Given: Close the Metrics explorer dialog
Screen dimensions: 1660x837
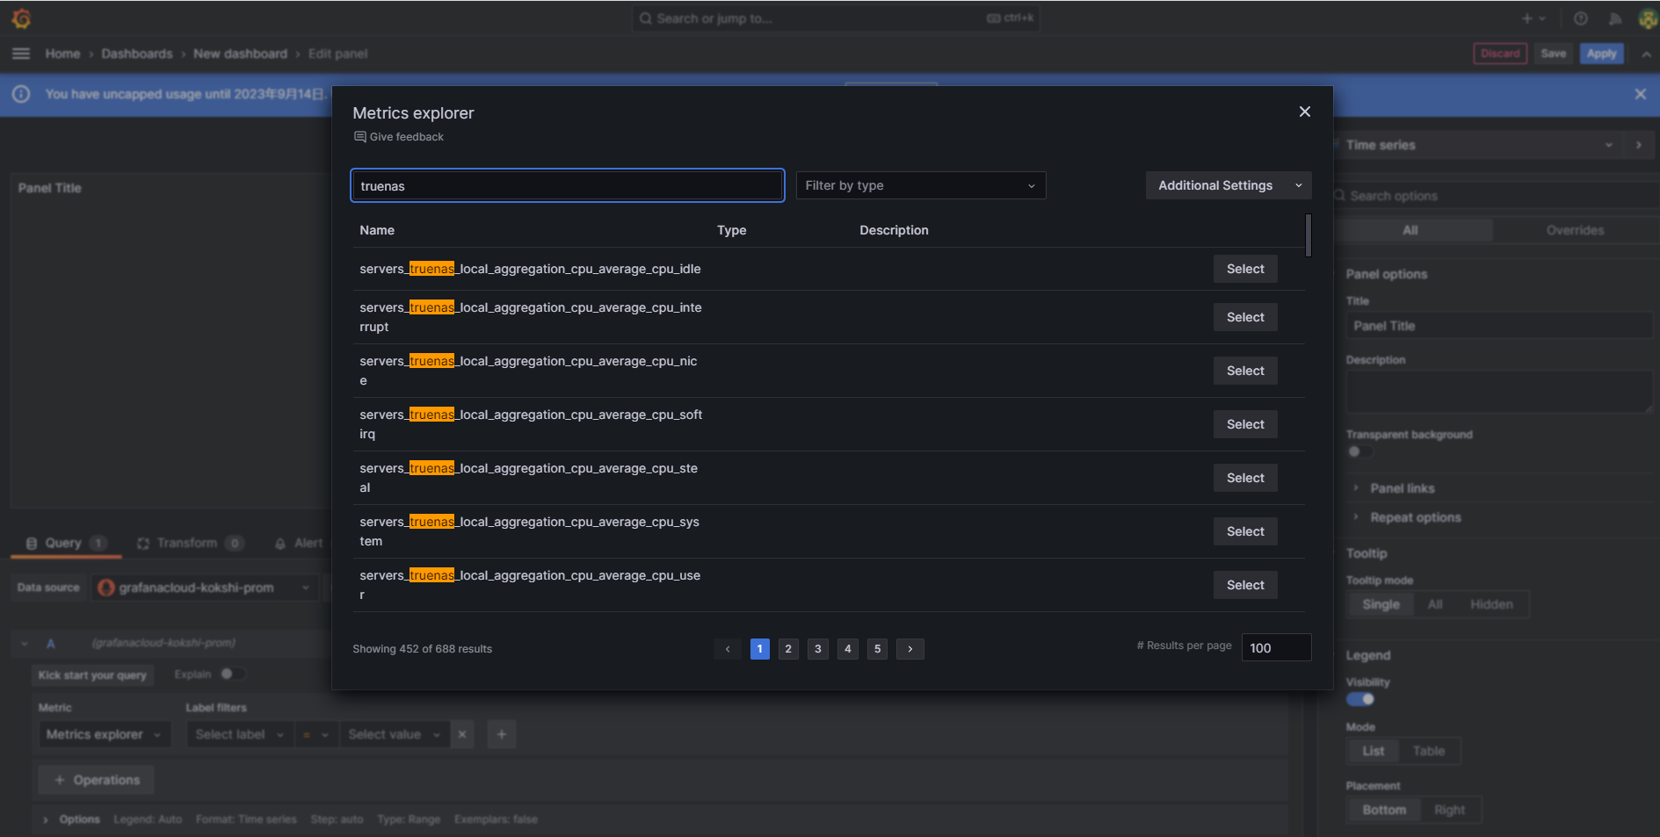Looking at the screenshot, I should coord(1304,112).
